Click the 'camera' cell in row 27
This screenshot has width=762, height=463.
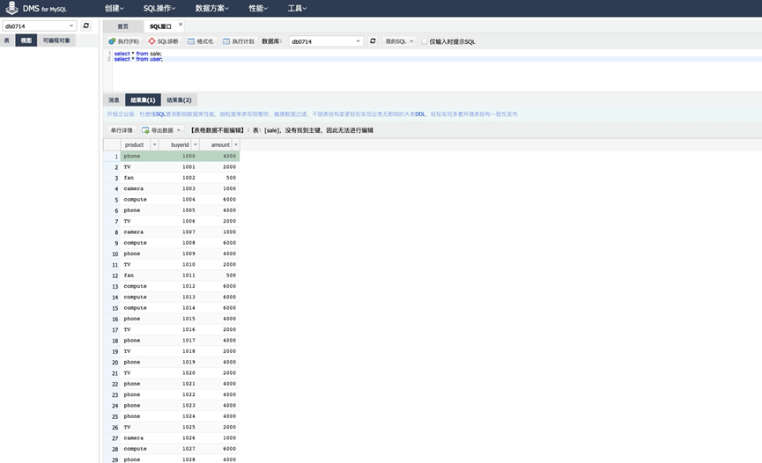pos(139,437)
